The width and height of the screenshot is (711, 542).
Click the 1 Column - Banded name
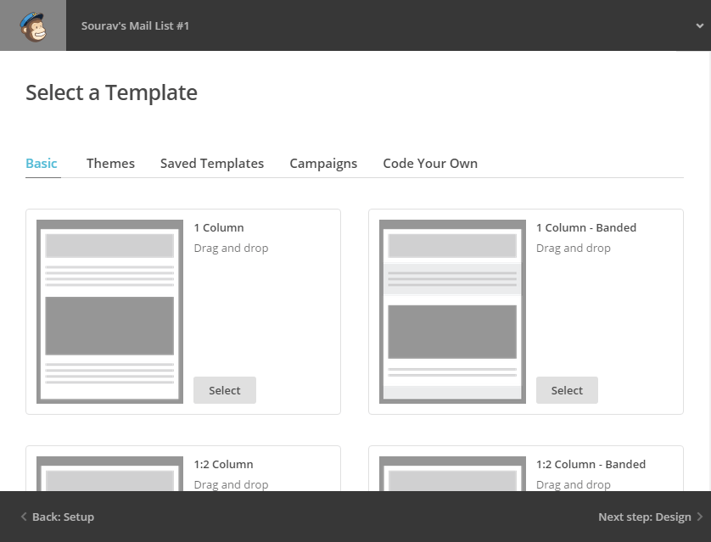(586, 227)
